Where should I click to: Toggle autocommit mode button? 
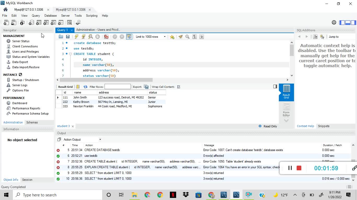pos(129,37)
